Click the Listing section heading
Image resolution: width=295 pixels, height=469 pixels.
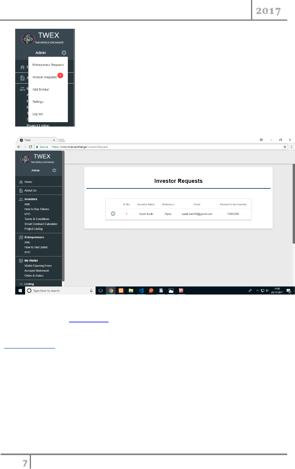coord(29,284)
